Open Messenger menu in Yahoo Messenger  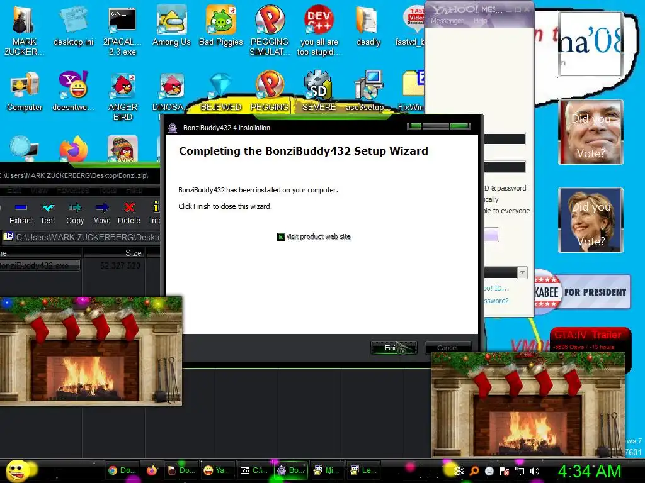447,21
